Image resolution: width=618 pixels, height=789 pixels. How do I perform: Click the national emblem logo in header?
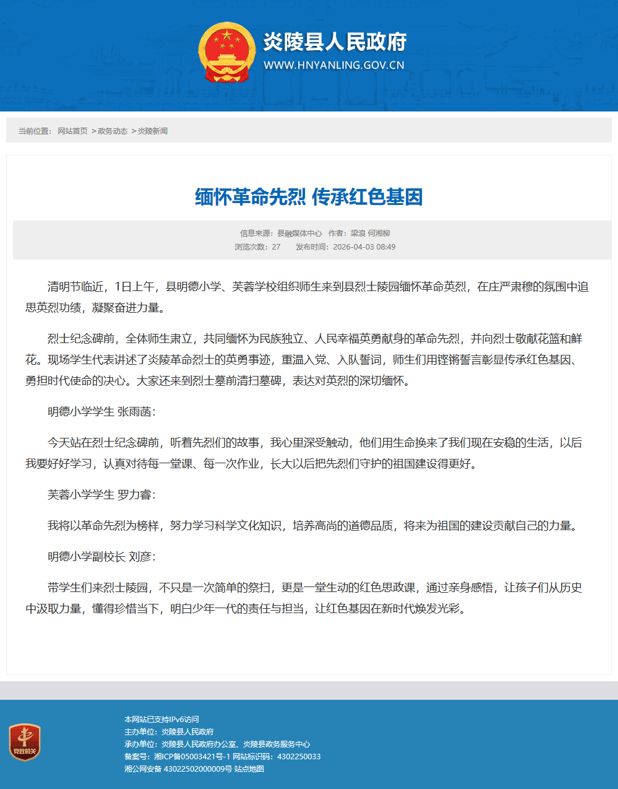coord(226,53)
